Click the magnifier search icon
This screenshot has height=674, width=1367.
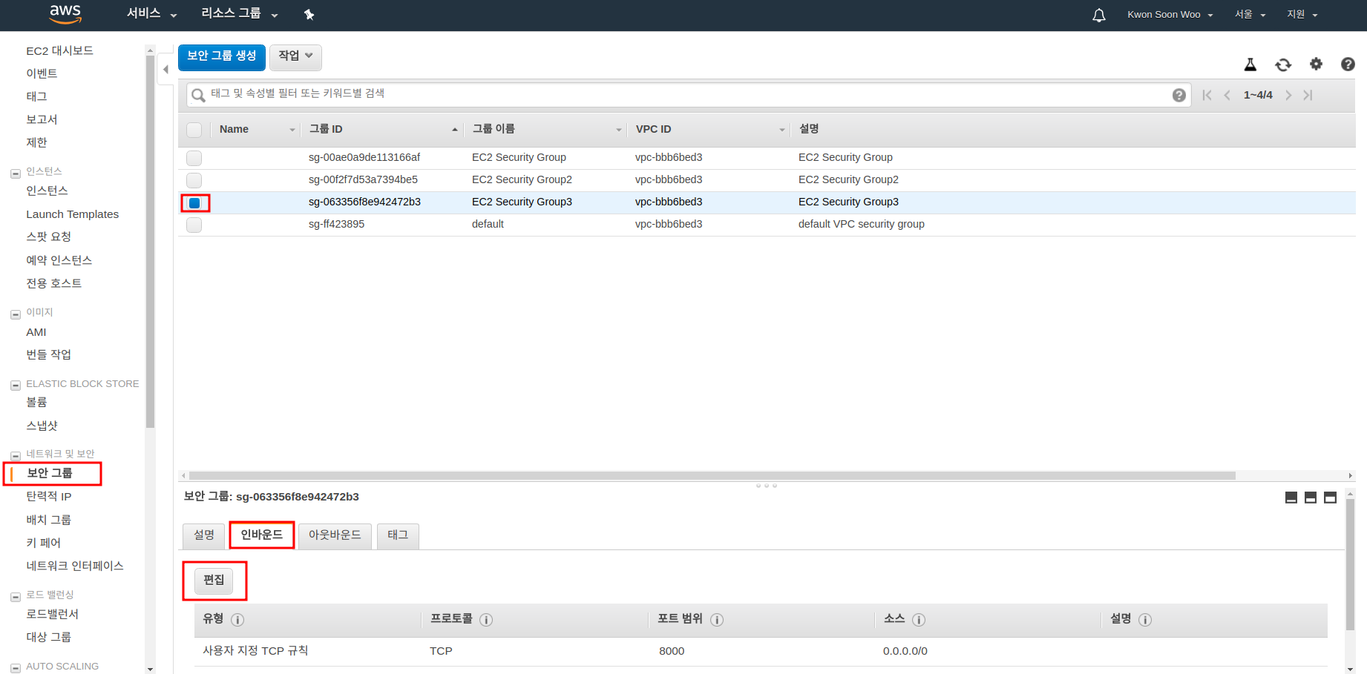click(198, 95)
